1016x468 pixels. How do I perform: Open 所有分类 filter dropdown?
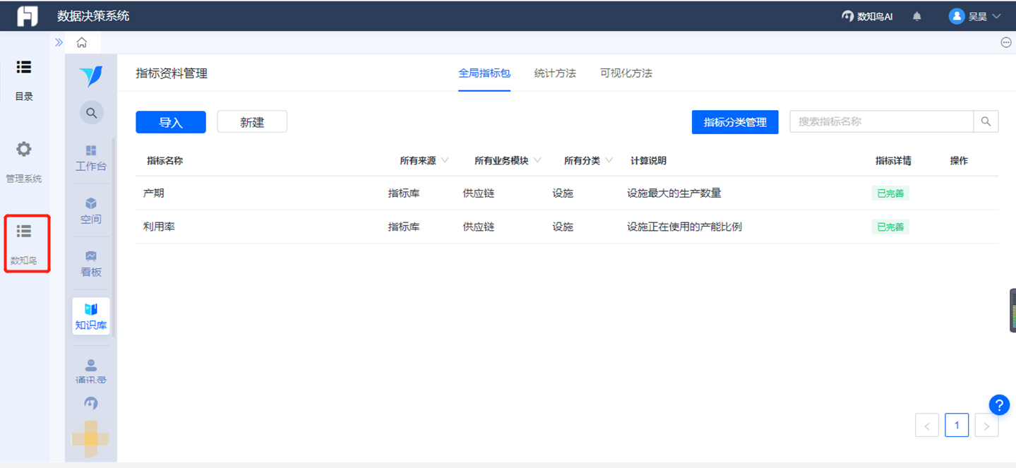pyautogui.click(x=588, y=161)
